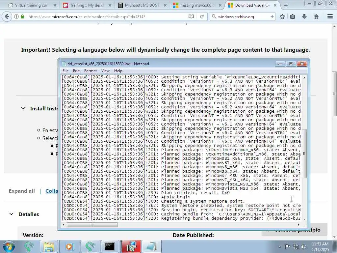337x253 pixels.
Task: Click the Collapse all link
Action: click(52, 191)
